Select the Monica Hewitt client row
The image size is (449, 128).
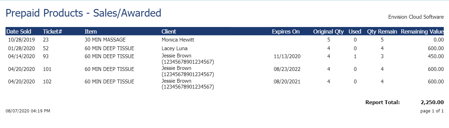click(x=225, y=40)
